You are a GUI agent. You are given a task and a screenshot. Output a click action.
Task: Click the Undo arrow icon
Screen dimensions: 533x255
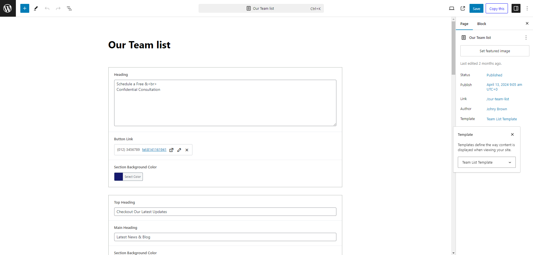click(x=47, y=8)
